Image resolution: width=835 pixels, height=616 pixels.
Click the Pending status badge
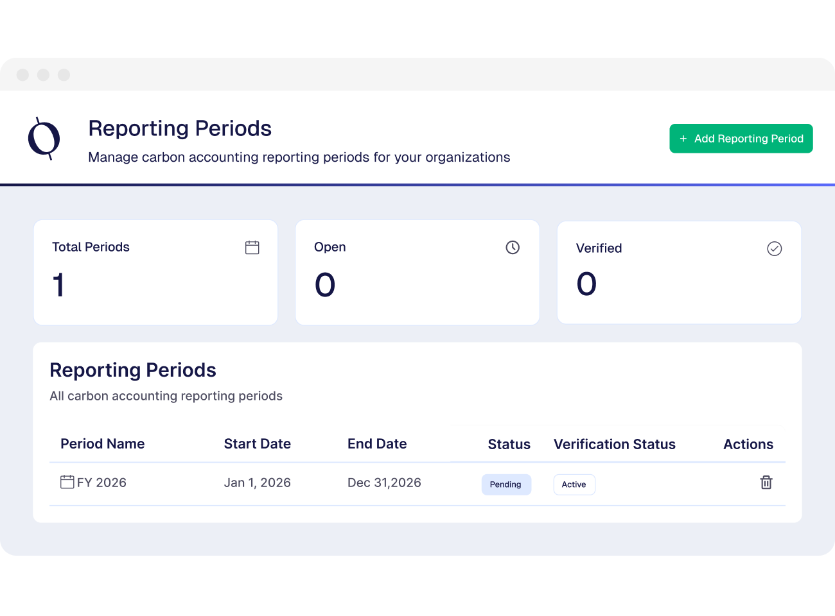(506, 484)
